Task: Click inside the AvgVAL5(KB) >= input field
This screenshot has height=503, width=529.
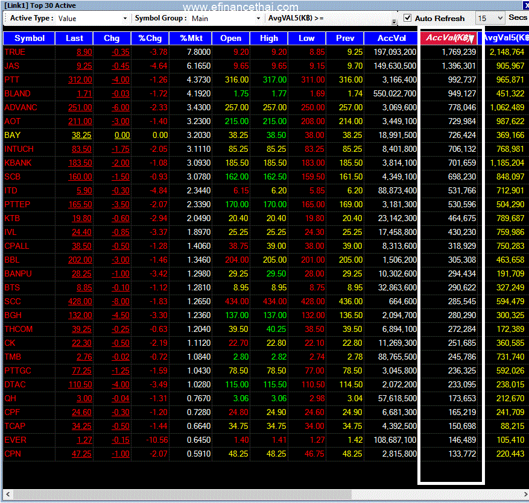Action: point(360,18)
